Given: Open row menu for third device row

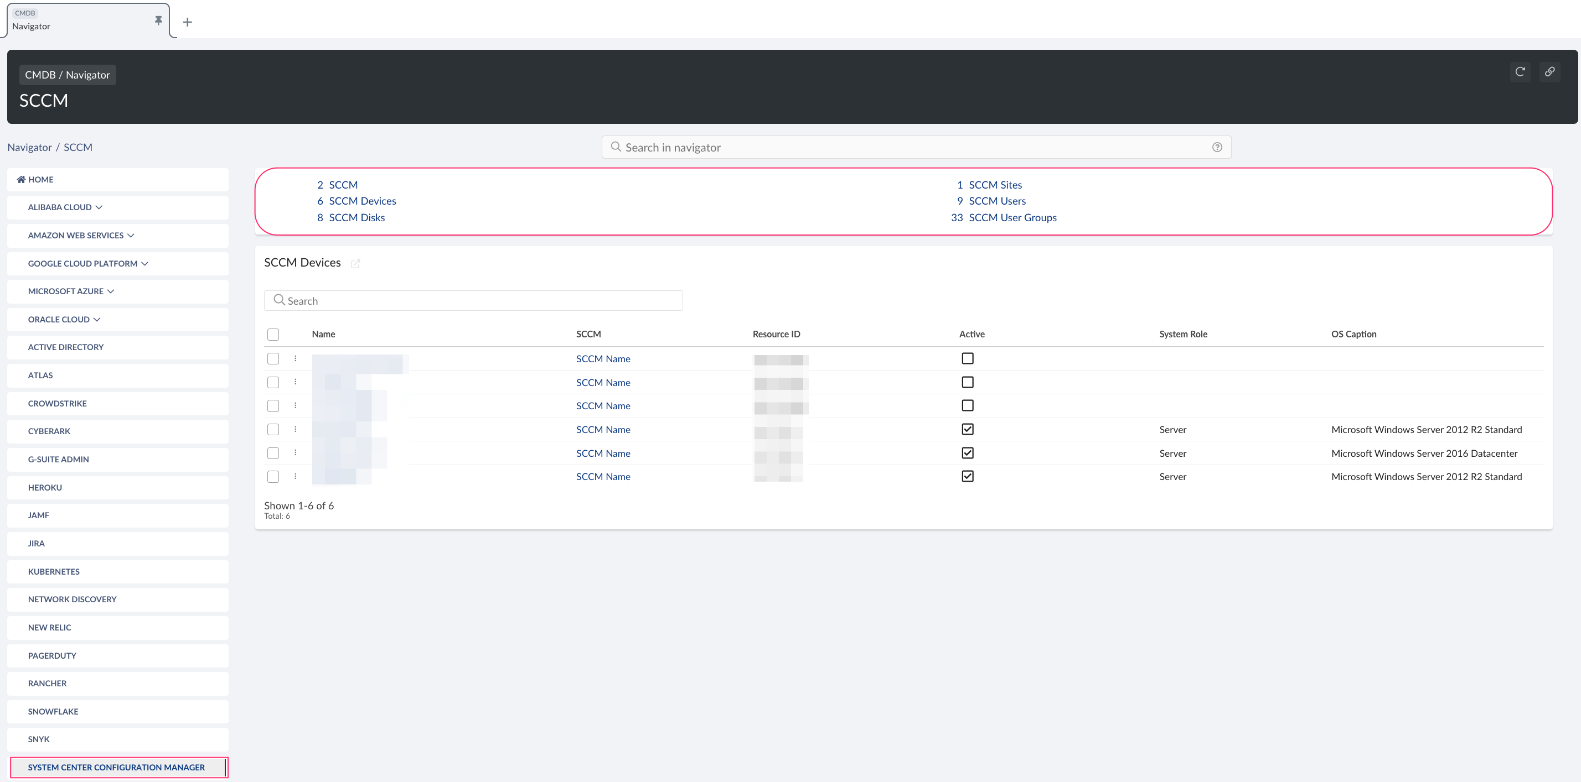Looking at the screenshot, I should tap(295, 405).
